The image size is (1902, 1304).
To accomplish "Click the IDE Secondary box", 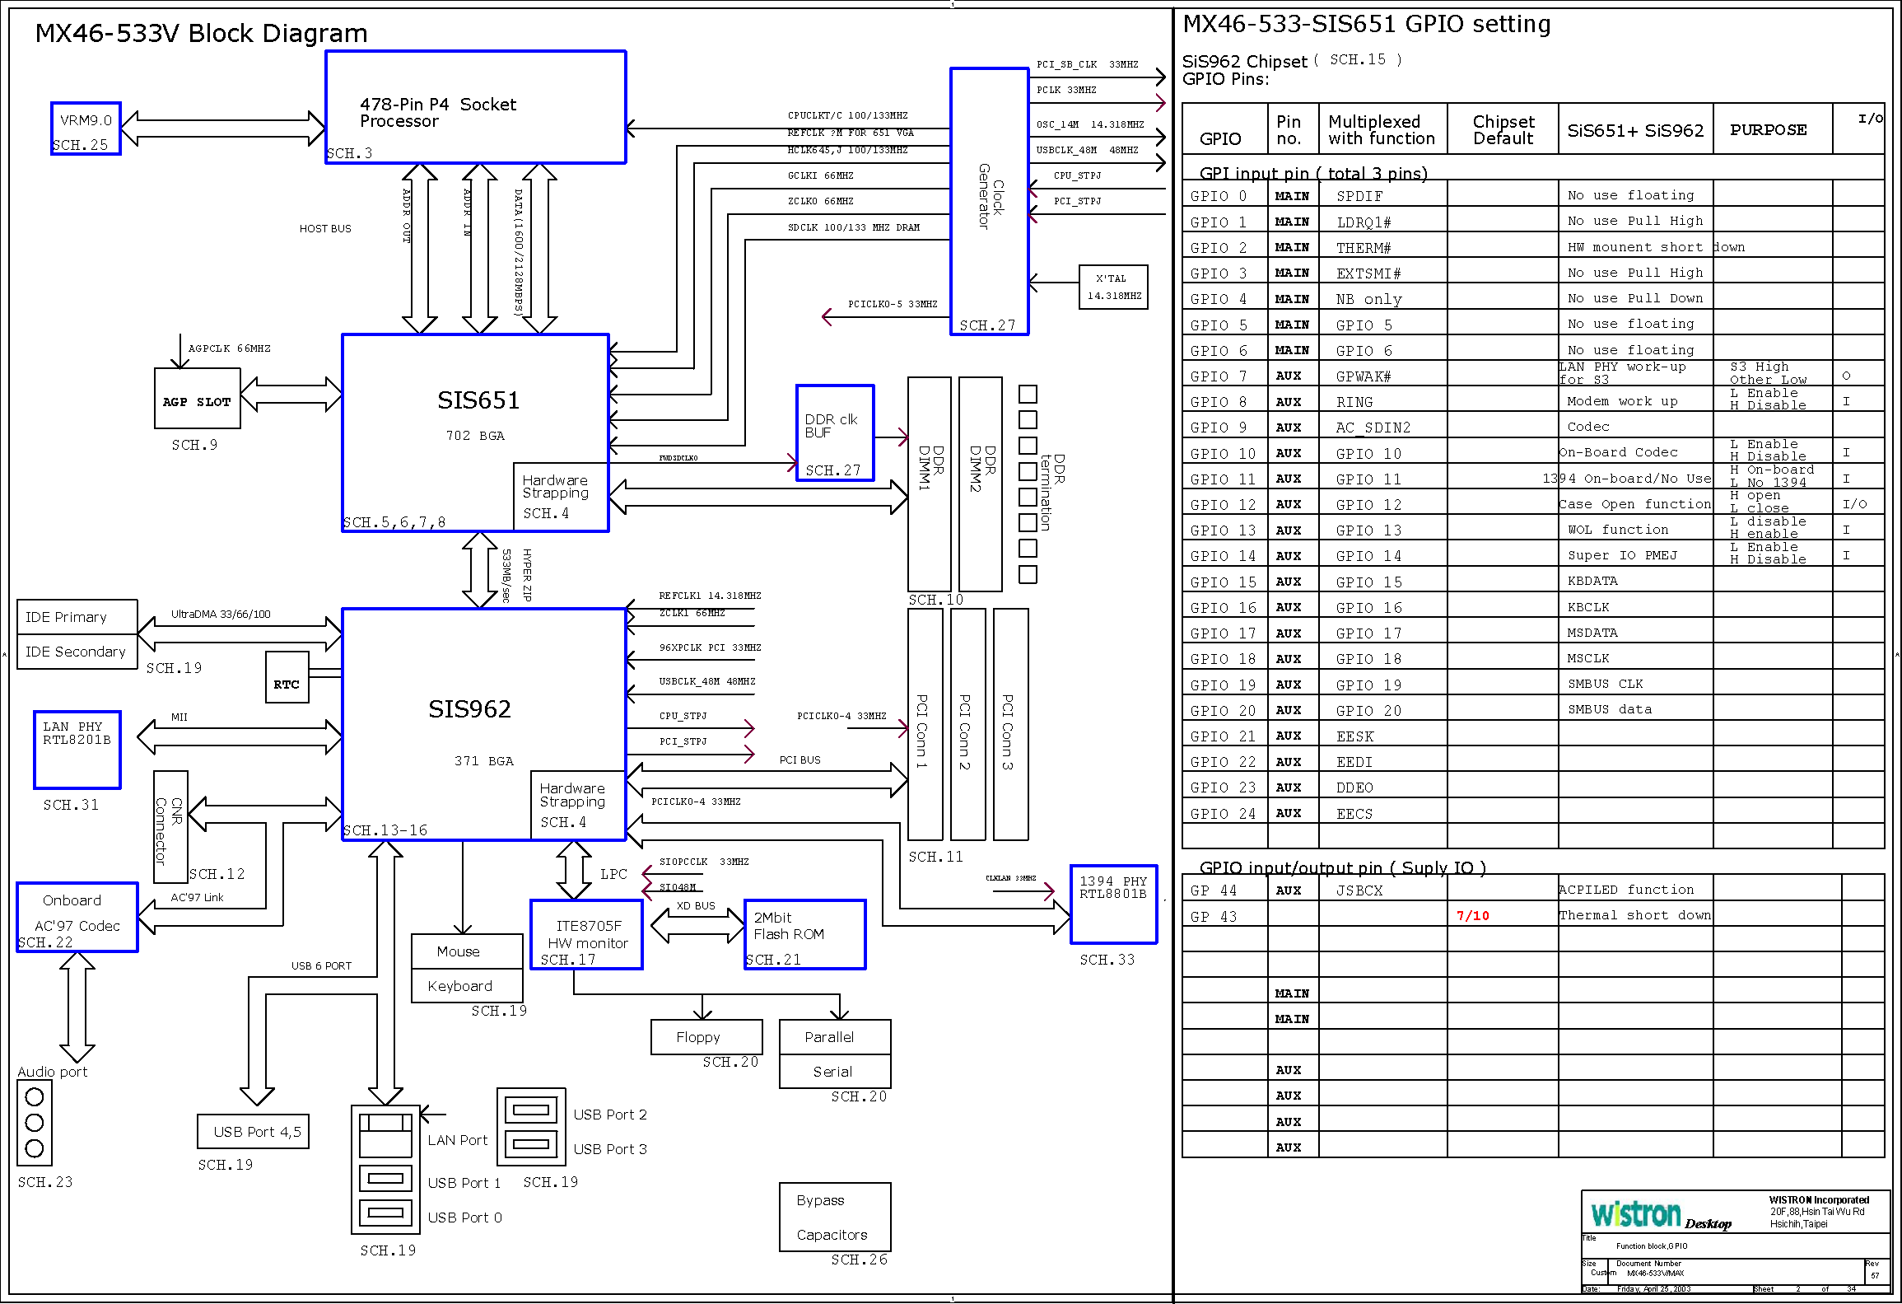I will (77, 652).
